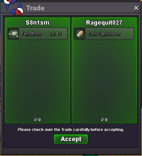The width and height of the screenshot is (142, 156).
Task: Click the Coin Capsule item name
Action: click(101, 34)
